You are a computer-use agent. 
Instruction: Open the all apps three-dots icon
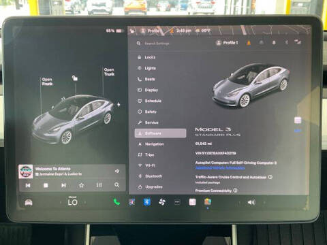pyautogui.click(x=177, y=201)
